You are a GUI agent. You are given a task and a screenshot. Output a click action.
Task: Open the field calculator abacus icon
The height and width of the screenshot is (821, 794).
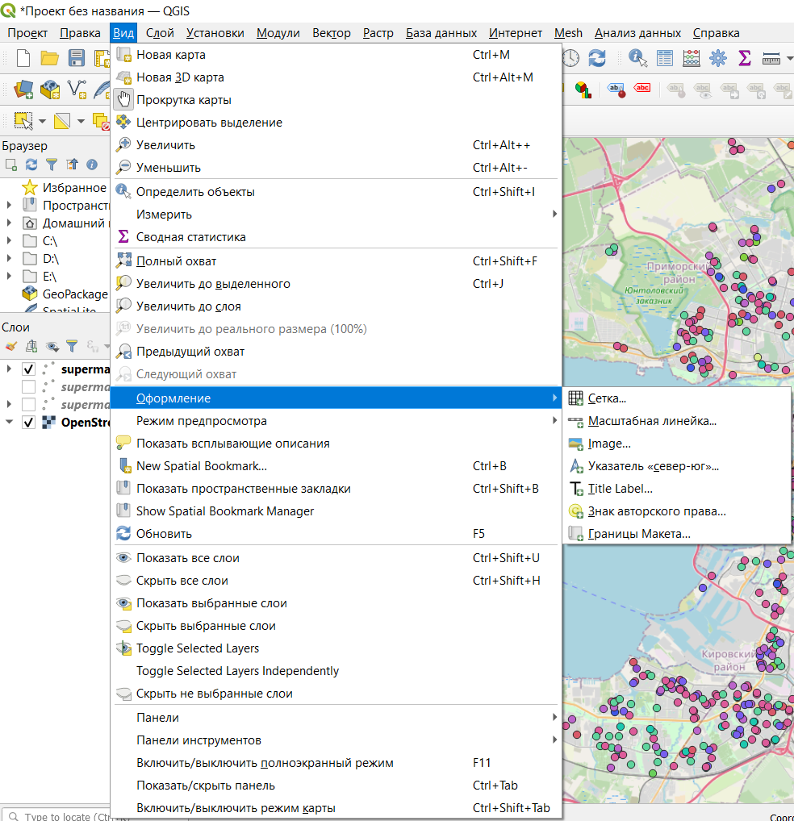point(691,58)
